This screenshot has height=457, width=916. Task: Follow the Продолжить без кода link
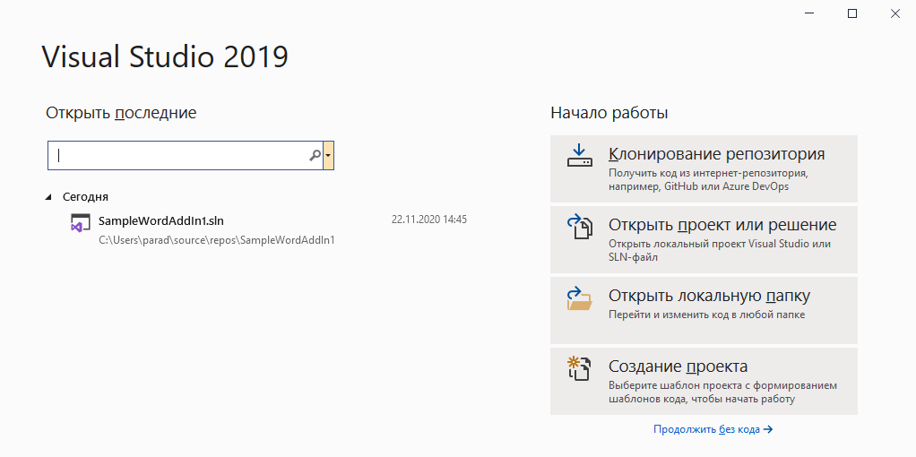(x=706, y=430)
